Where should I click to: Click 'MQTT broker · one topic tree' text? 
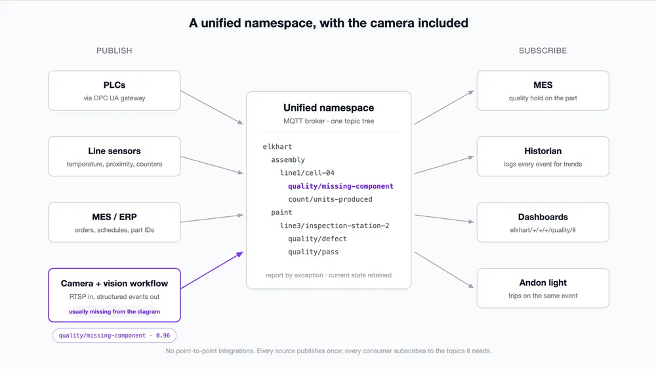coord(329,121)
